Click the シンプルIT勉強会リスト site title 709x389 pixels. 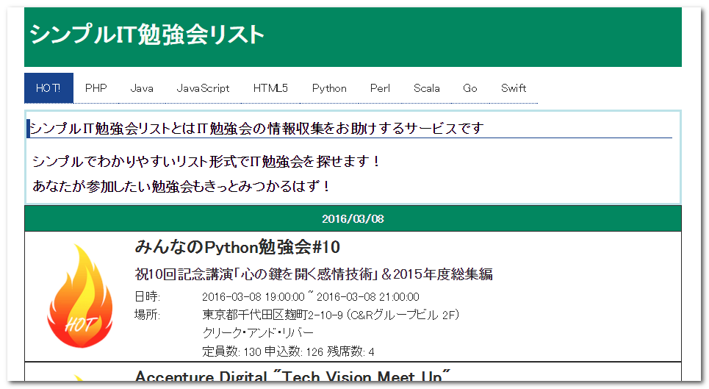(147, 35)
